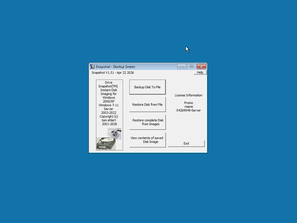Click the Backup Disk To File button
This screenshot has height=223, width=297.
click(148, 87)
